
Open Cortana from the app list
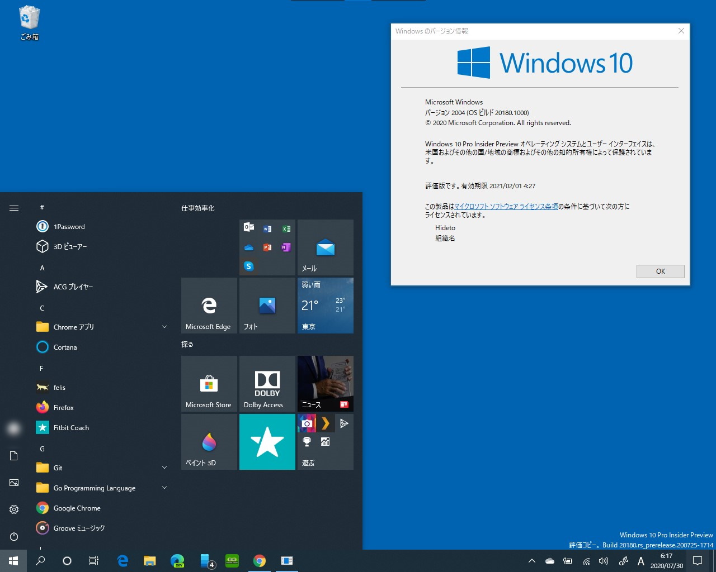pos(64,347)
